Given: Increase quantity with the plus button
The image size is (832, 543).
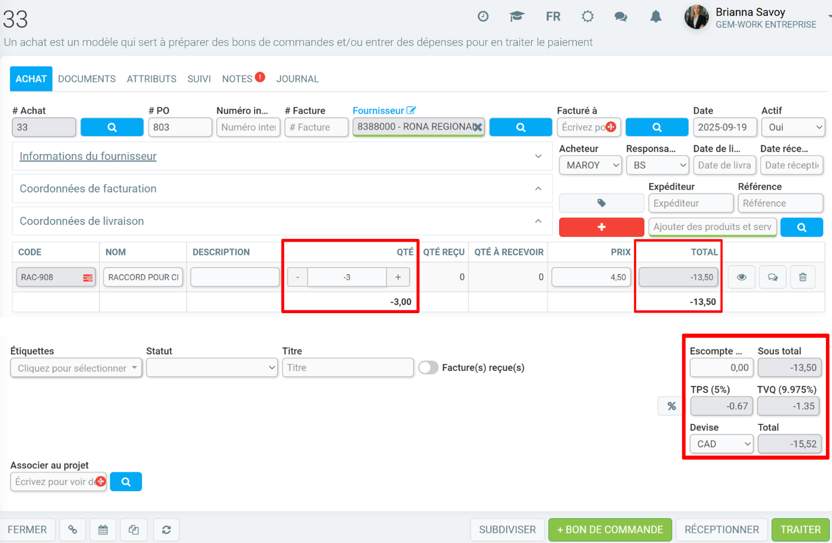Looking at the screenshot, I should (x=398, y=277).
